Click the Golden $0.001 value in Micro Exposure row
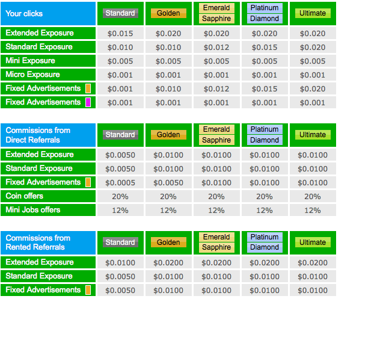 (x=168, y=75)
